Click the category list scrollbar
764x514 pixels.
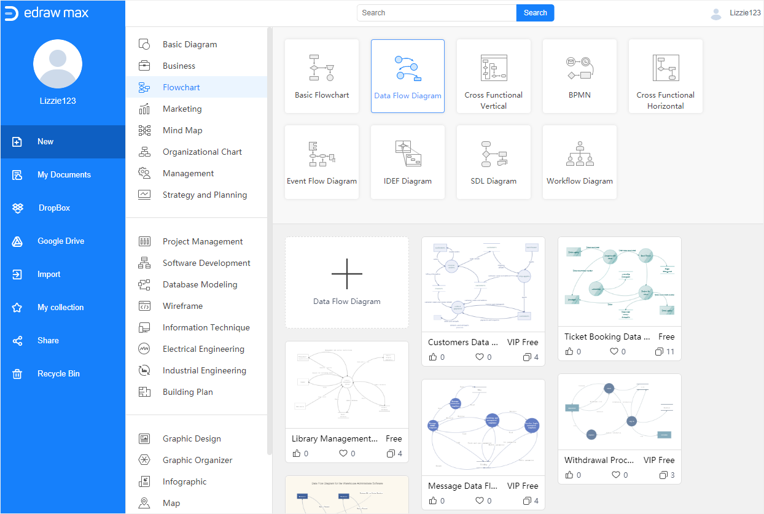coord(270,239)
